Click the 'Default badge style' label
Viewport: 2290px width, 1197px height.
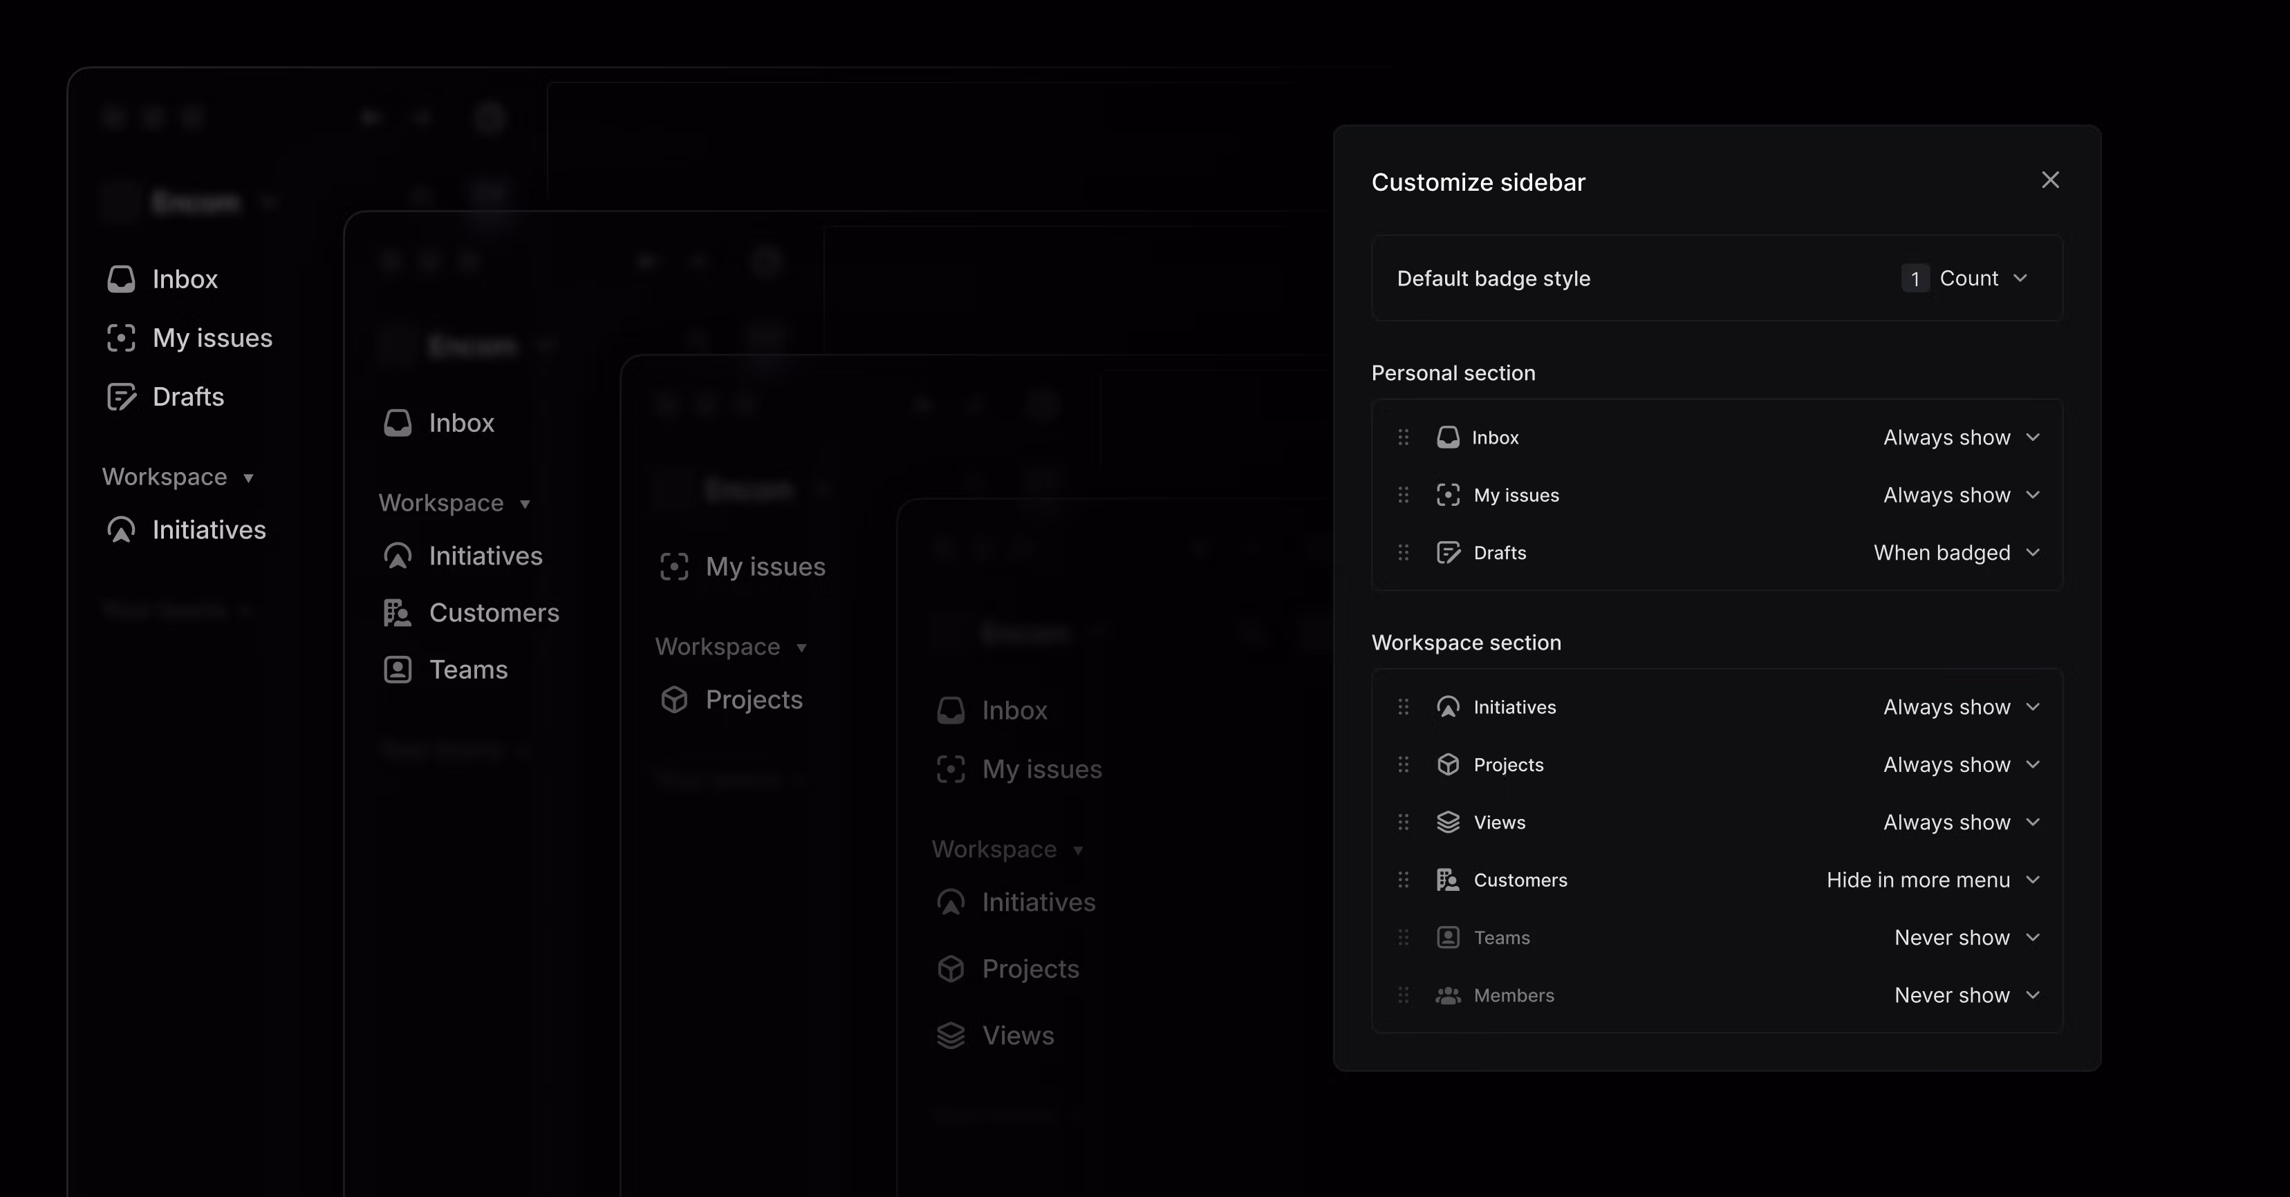[1493, 279]
